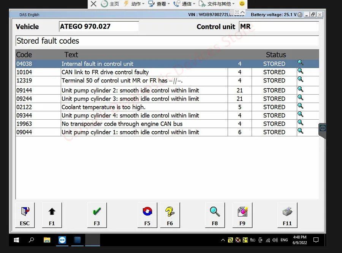Image resolution: width=342 pixels, height=253 pixels.
Task: Open details magnifier for fault 10104
Action: point(300,71)
